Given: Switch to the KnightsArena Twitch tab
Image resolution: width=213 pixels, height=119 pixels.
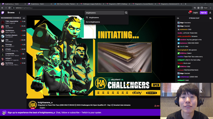Looking at the screenshot, I should coord(40,4).
